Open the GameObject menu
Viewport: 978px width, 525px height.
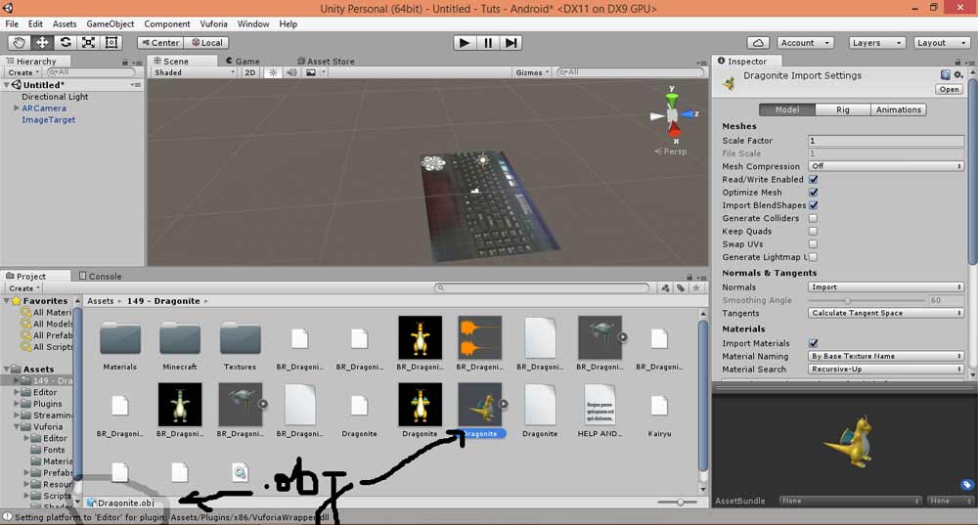[x=110, y=23]
